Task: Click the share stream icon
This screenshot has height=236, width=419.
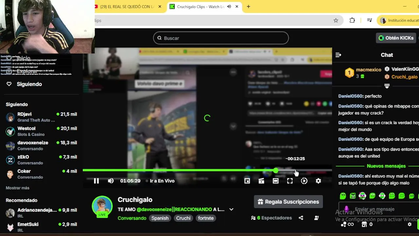Action: tap(301, 218)
